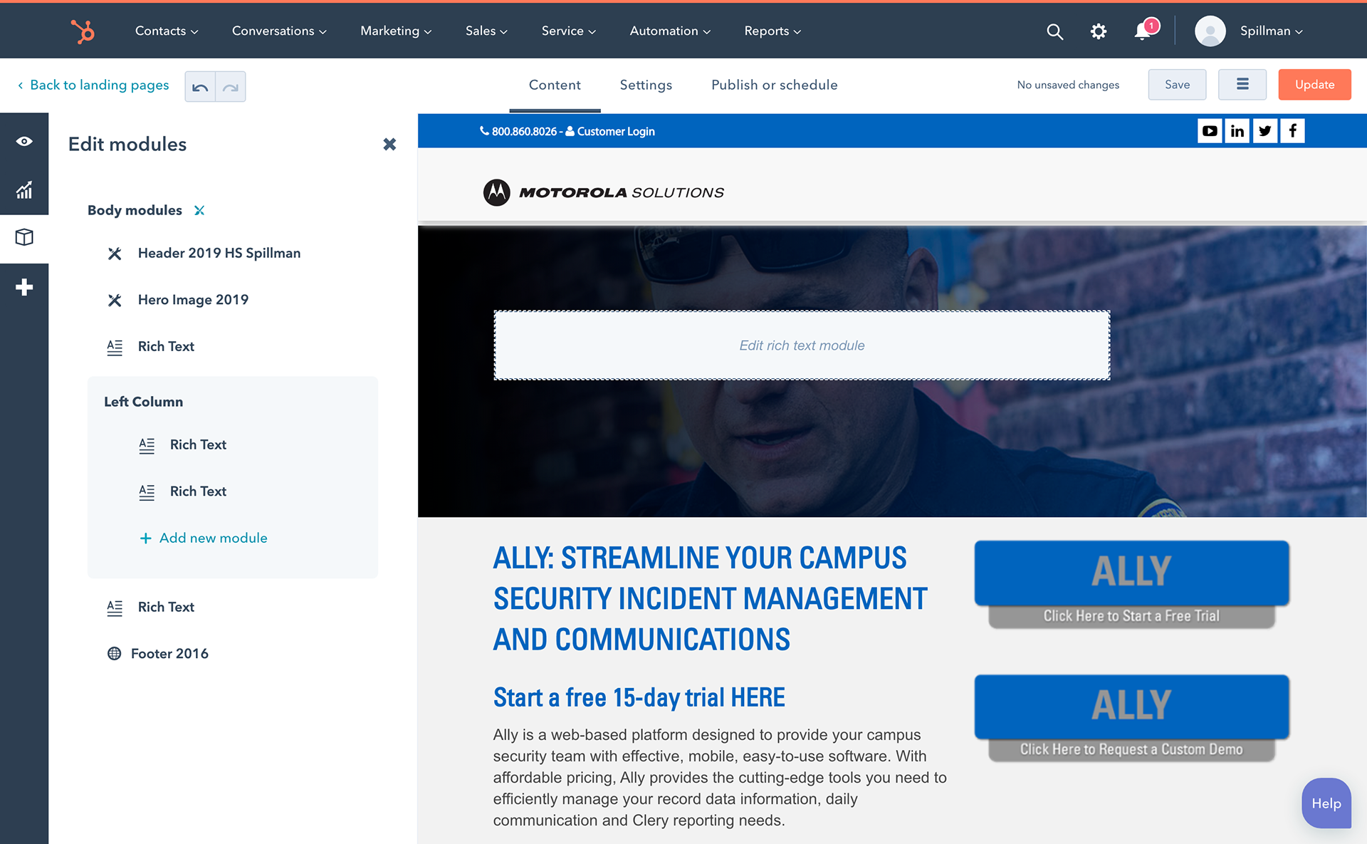The height and width of the screenshot is (844, 1367).
Task: Select the modules cube icon in sidebar
Action: coord(24,237)
